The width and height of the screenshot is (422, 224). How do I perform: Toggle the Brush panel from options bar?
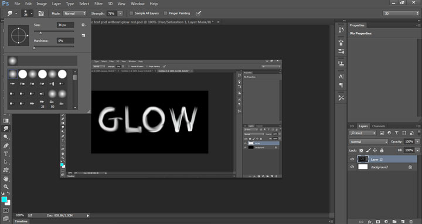(41, 13)
